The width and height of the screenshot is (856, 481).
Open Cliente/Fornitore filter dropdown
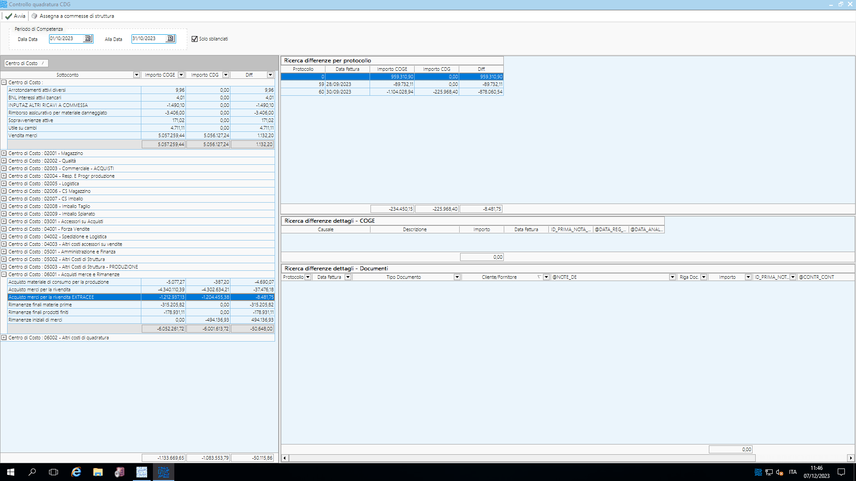(546, 277)
